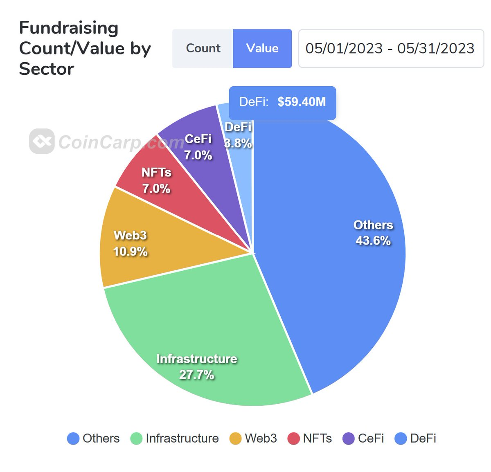Click the green Infrastructure legend dot

click(x=136, y=438)
